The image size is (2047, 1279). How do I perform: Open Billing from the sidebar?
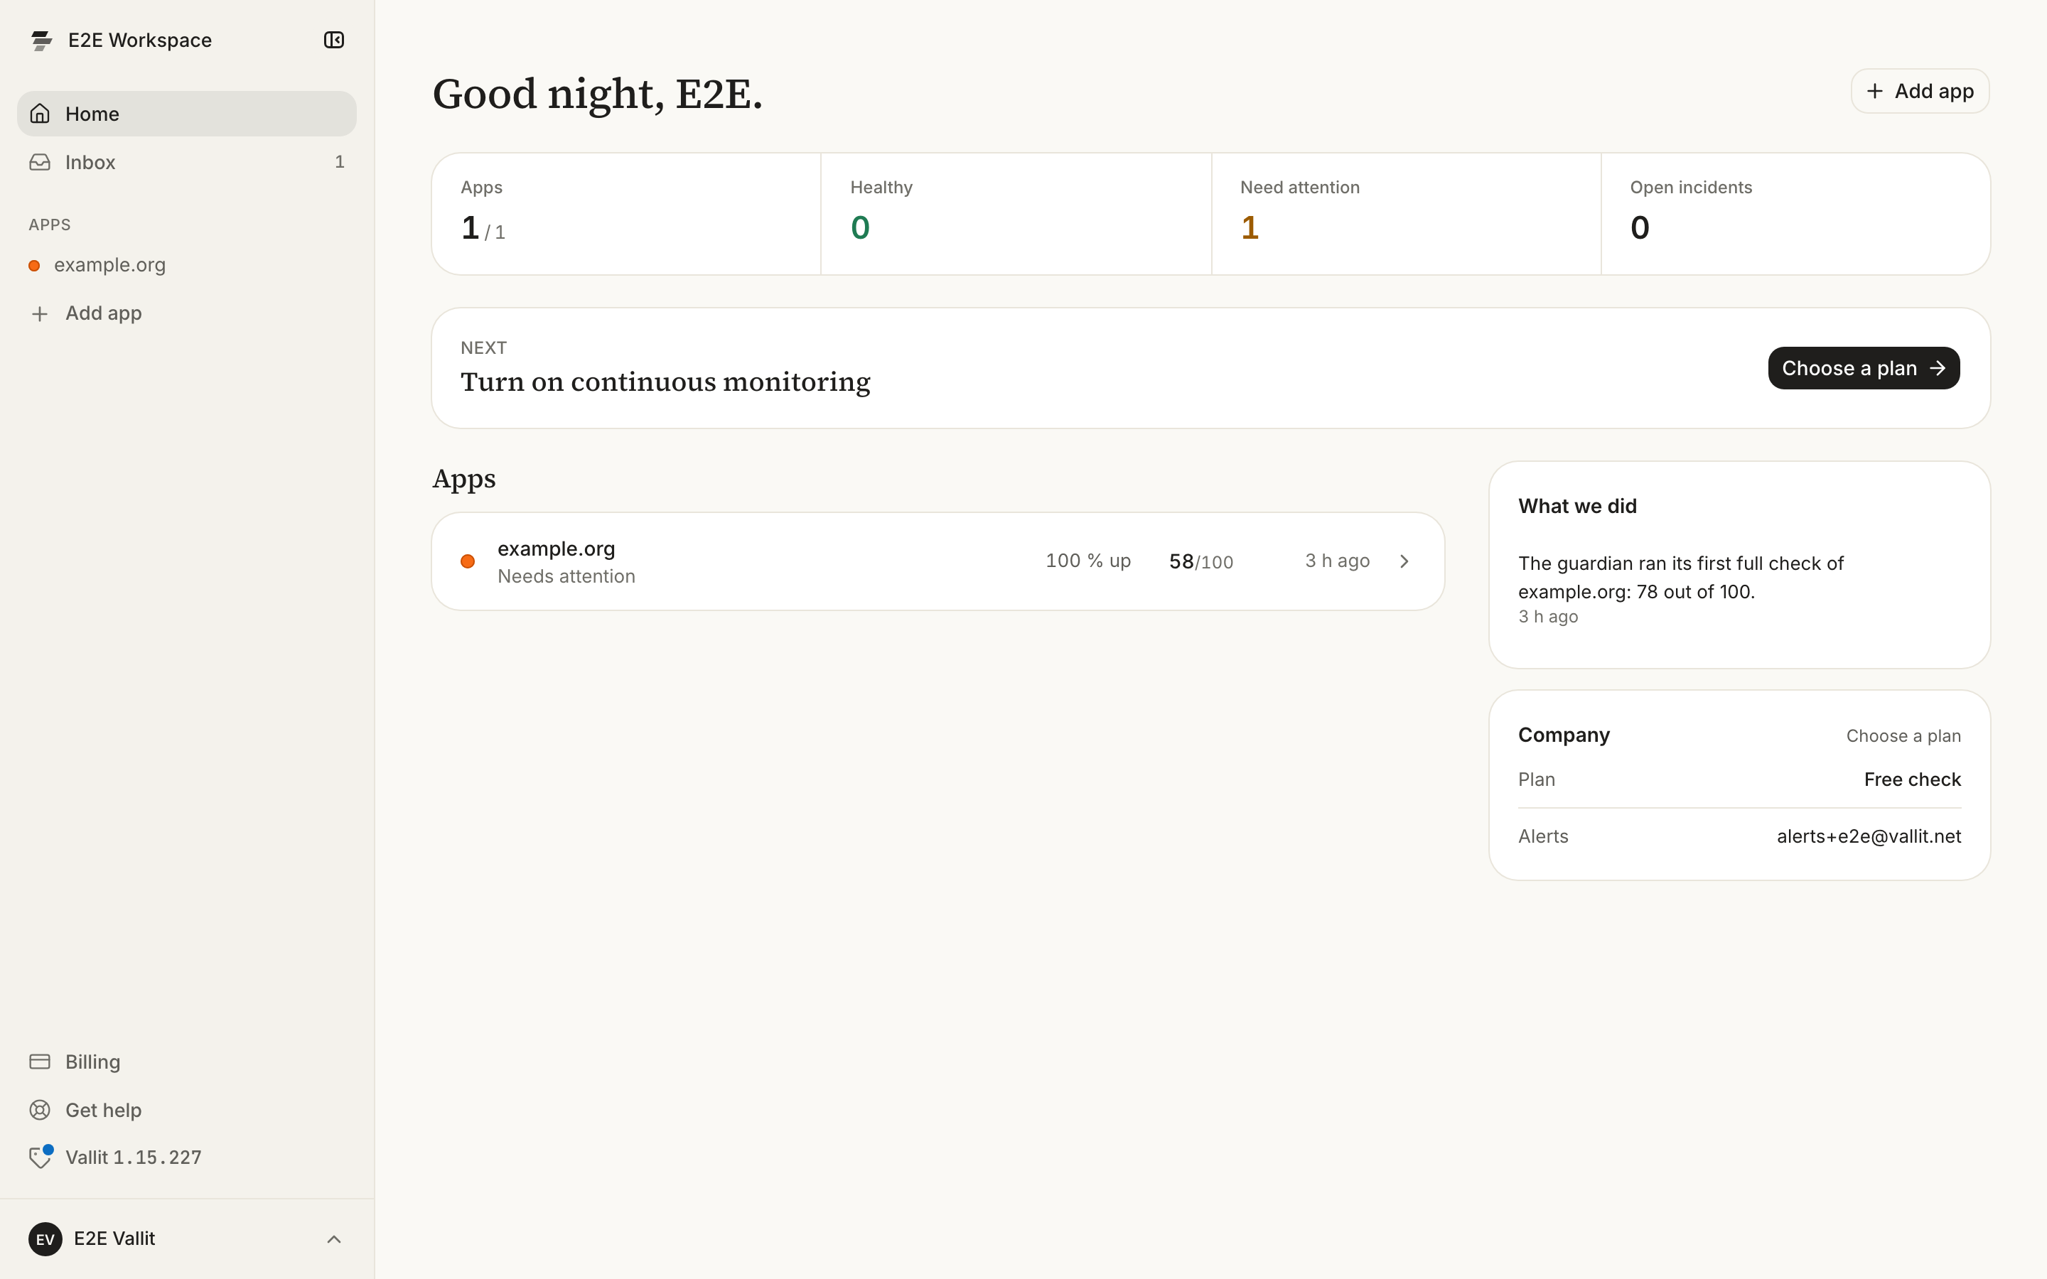tap(187, 1062)
